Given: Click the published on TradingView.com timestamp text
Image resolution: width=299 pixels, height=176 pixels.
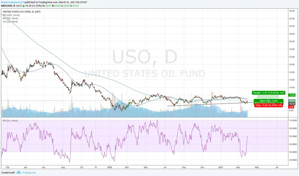Looking at the screenshot, I should [x=56, y=2].
